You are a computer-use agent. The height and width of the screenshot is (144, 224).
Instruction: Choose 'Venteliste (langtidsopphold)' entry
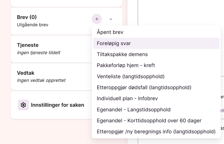click(130, 76)
